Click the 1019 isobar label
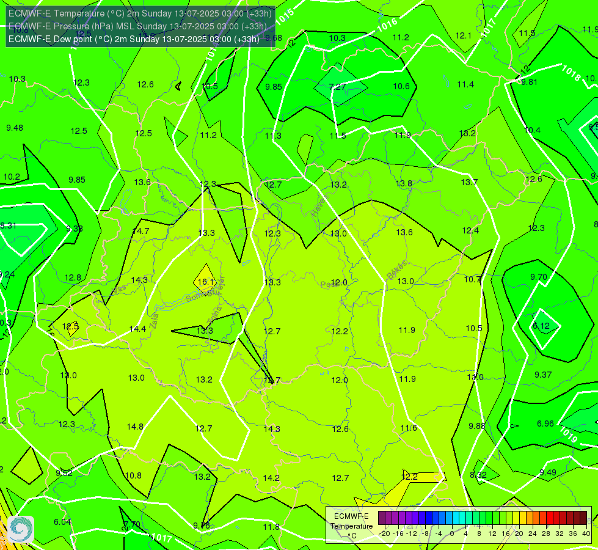This screenshot has width=598, height=550. tap(568, 435)
